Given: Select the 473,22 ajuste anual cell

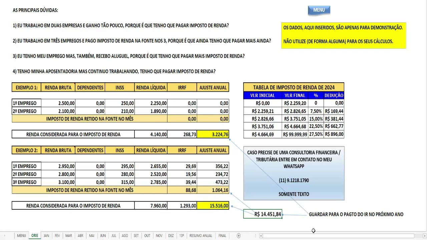Looking at the screenshot, I should pyautogui.click(x=213, y=182).
